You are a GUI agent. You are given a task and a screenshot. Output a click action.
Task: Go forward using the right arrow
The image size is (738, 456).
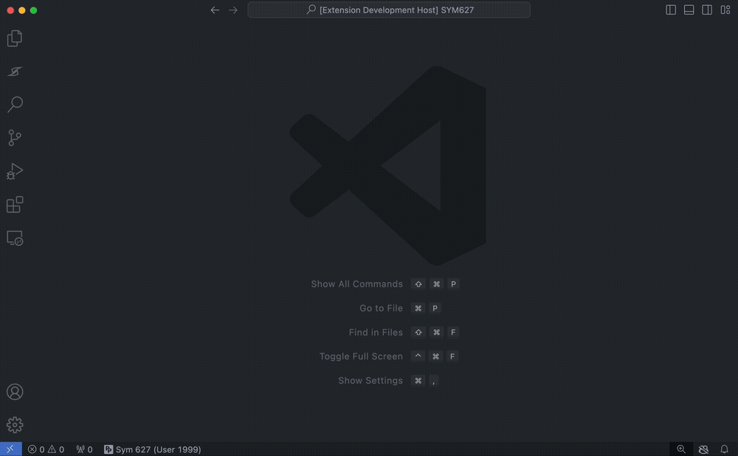[x=233, y=10]
